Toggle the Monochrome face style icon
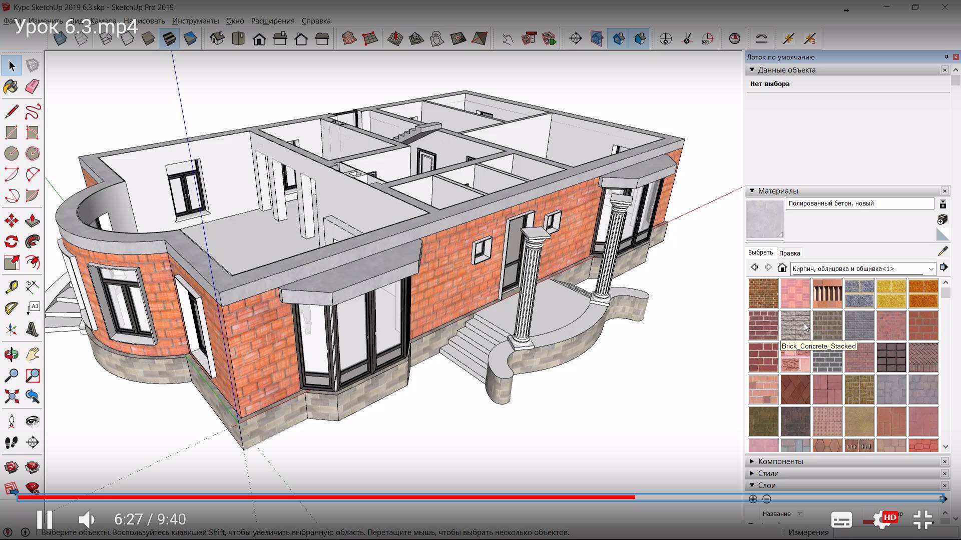Viewport: 961px width, 540px height. (x=190, y=38)
